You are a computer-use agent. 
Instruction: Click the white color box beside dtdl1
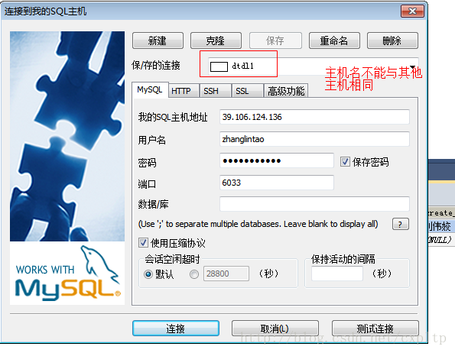click(219, 66)
